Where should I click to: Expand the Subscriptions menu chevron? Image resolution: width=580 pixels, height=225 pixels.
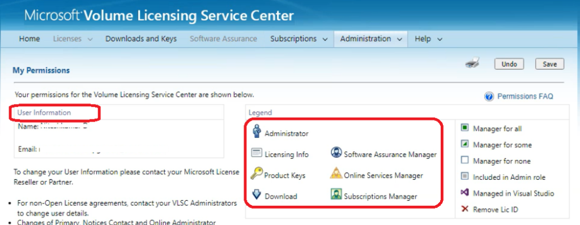(325, 40)
